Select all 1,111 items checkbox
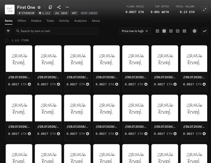 (7, 40)
